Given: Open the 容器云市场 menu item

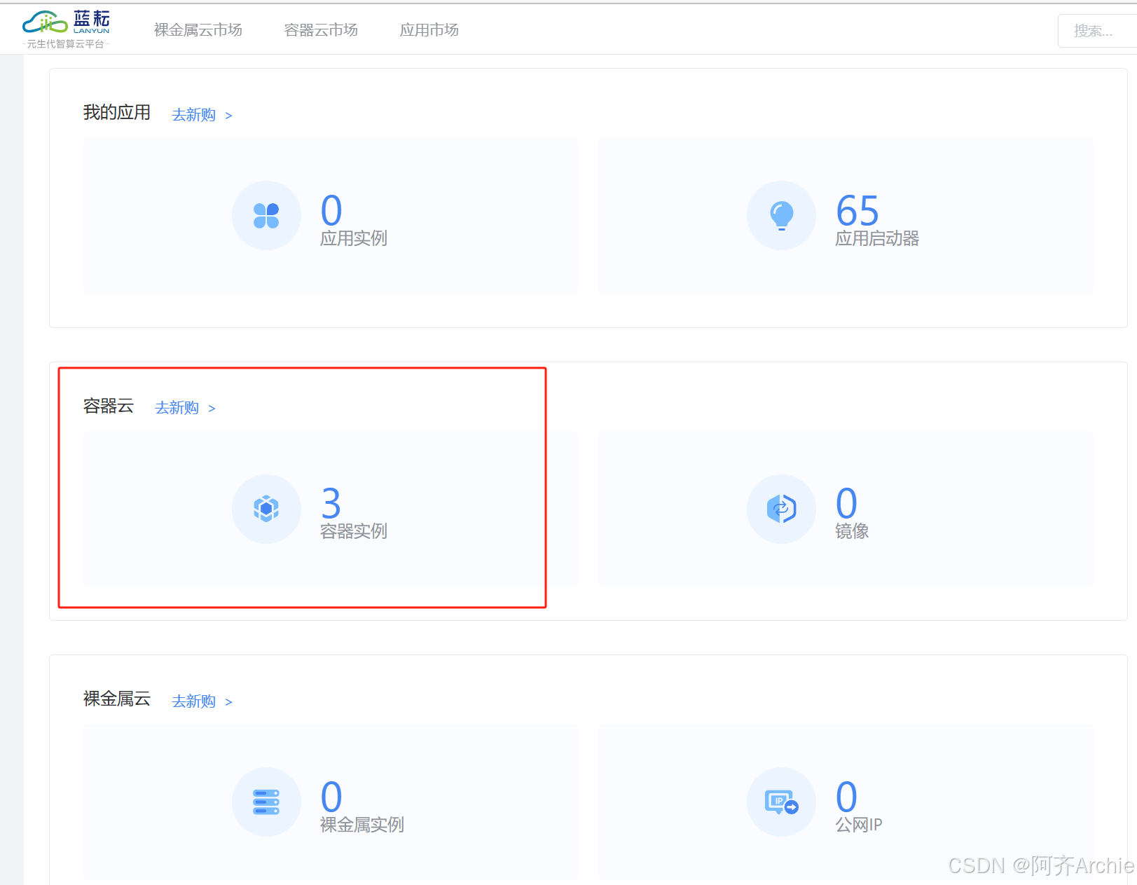Looking at the screenshot, I should [321, 30].
